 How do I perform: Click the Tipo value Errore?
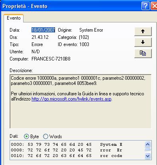(37, 44)
